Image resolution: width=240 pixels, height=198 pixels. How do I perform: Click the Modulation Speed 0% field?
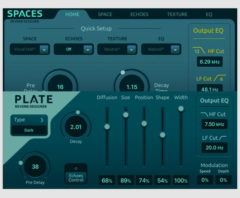click(205, 180)
